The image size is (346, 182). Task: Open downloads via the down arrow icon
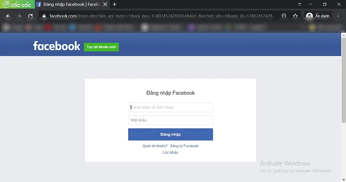tap(338, 16)
